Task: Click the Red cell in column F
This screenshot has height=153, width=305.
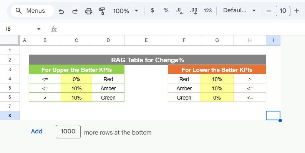Action: (x=184, y=79)
